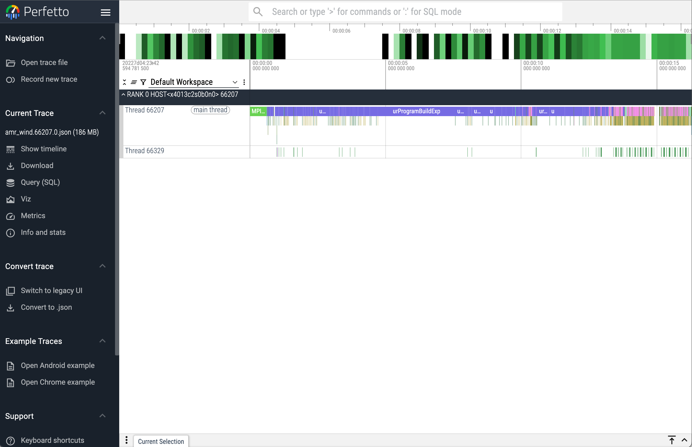Open Info and stats page
This screenshot has height=447, width=692.
coord(43,233)
